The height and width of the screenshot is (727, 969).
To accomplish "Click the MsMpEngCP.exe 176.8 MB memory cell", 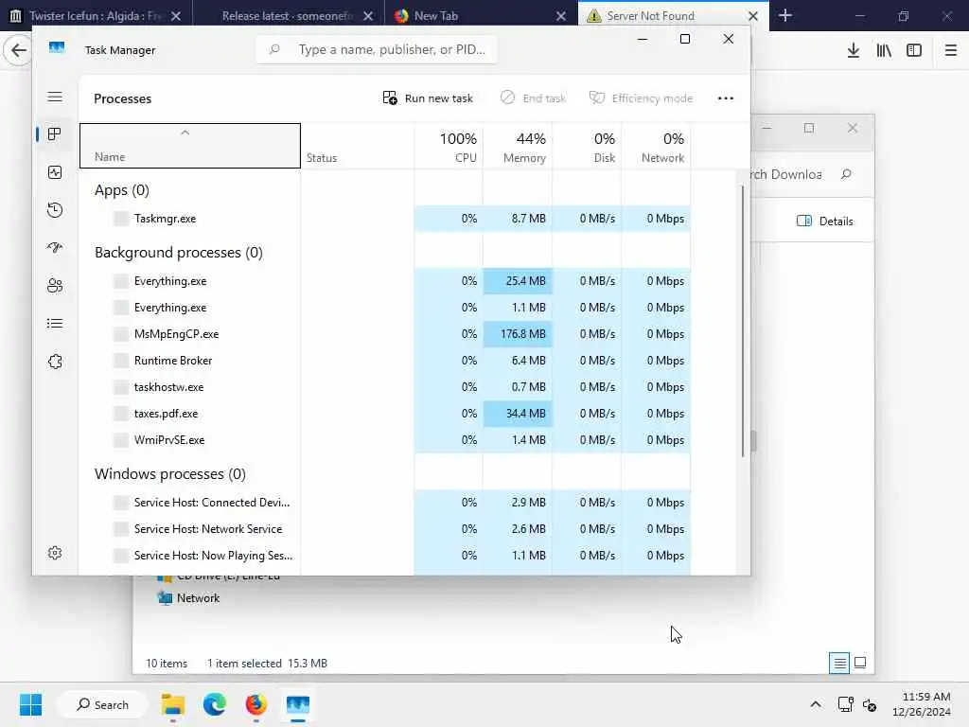I will 518,334.
